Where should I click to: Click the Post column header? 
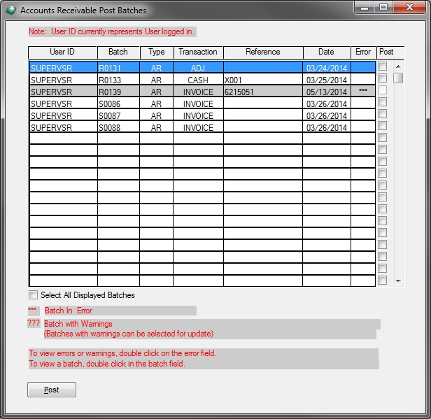[x=390, y=52]
